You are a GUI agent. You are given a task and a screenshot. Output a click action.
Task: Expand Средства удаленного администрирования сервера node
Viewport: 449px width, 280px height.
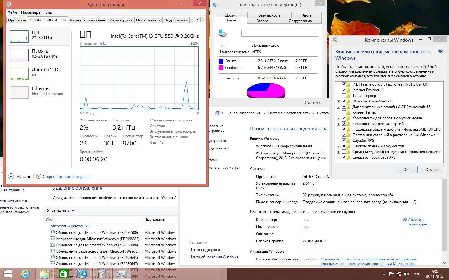[338, 152]
